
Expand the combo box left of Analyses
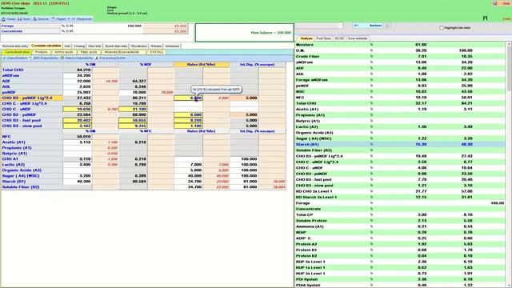[x=340, y=26]
